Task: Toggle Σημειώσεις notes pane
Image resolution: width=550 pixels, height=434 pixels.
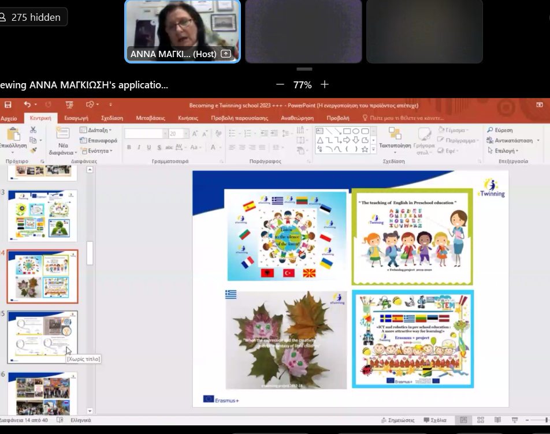Action: 399,420
